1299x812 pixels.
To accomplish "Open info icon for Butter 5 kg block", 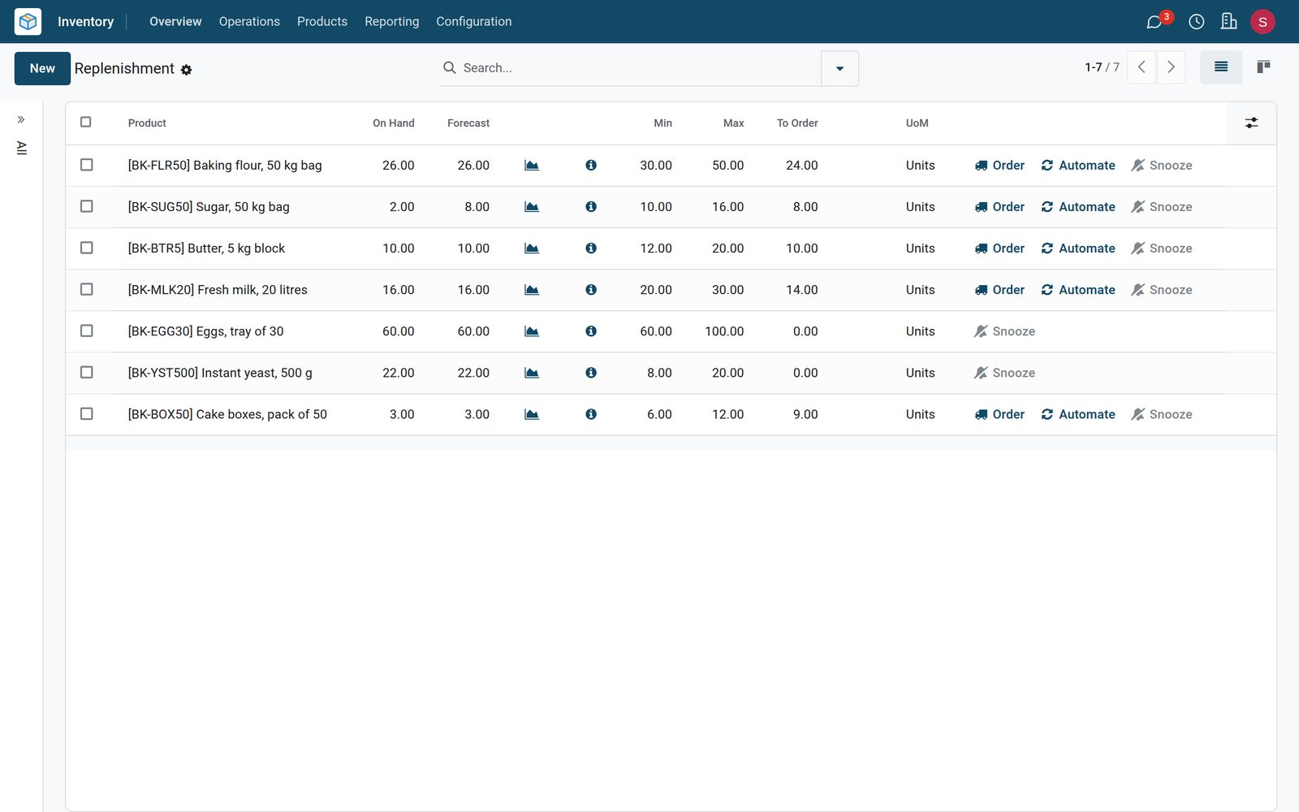I will [591, 248].
